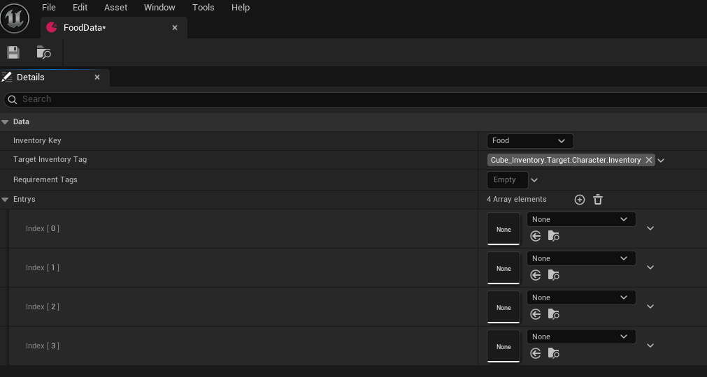Use selected asset for Index [ 3 ]

click(535, 353)
